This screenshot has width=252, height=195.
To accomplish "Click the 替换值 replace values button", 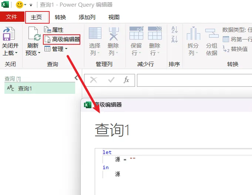I will 235,49.
